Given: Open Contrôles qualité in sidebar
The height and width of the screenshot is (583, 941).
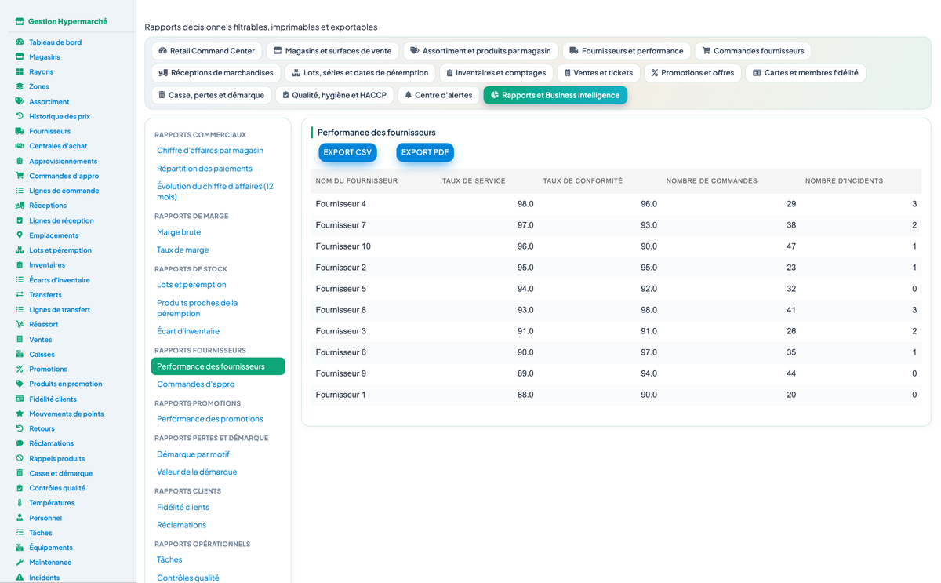Looking at the screenshot, I should click(x=57, y=488).
